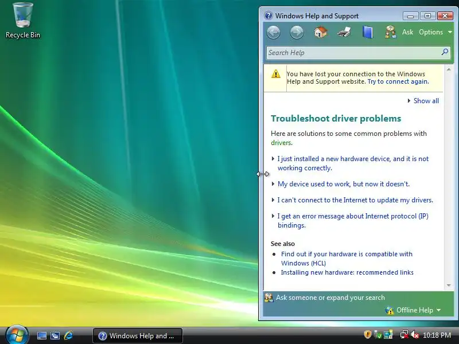Click the scrollbar down arrow in Help
Viewport: 459px width, 344px height.
[x=449, y=285]
